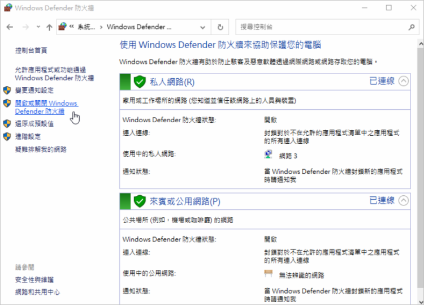Viewport: 424px width, 305px height.
Task: Click 已連線 status in 私人網路 header
Action: coord(382,81)
